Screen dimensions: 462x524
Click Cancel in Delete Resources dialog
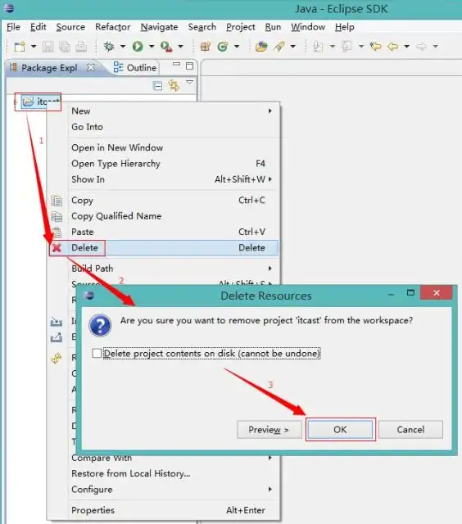click(x=410, y=429)
